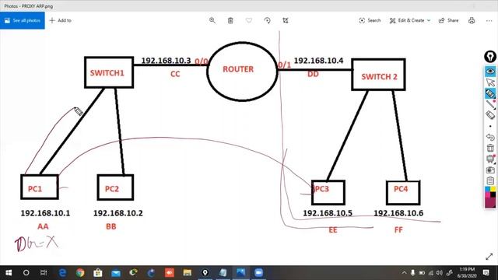The image size is (498, 280).
Task: Take a screenshot with the camera tool
Action: click(490, 170)
